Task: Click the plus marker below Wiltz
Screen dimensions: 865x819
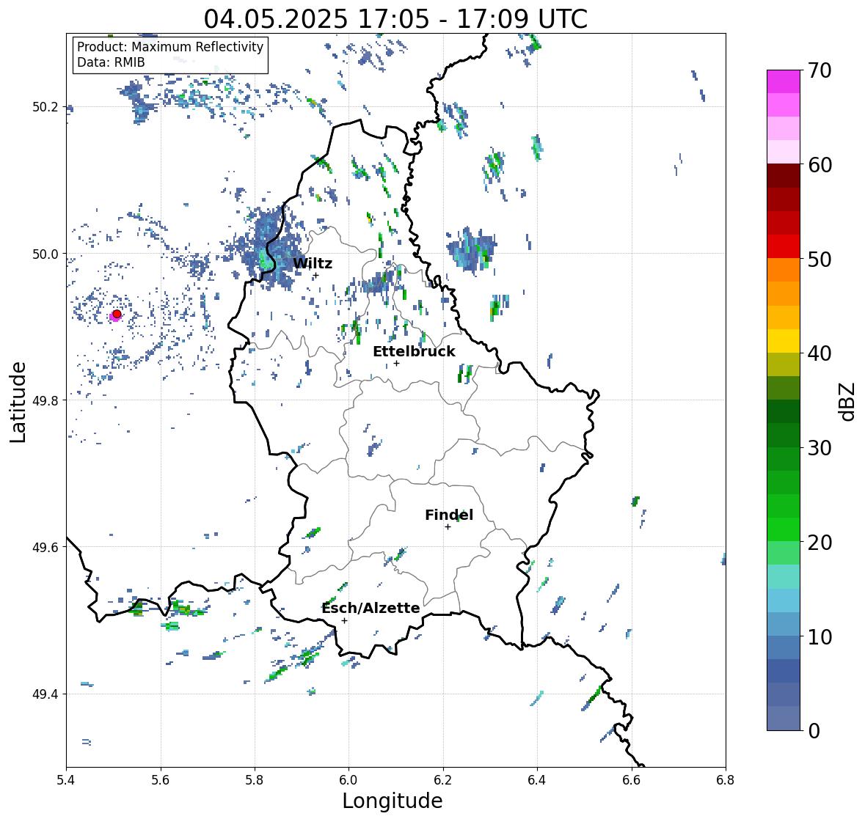Action: coord(315,276)
